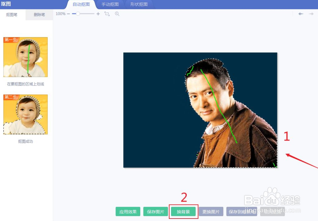Click the magnifier actual-size icon

(x=117, y=14)
